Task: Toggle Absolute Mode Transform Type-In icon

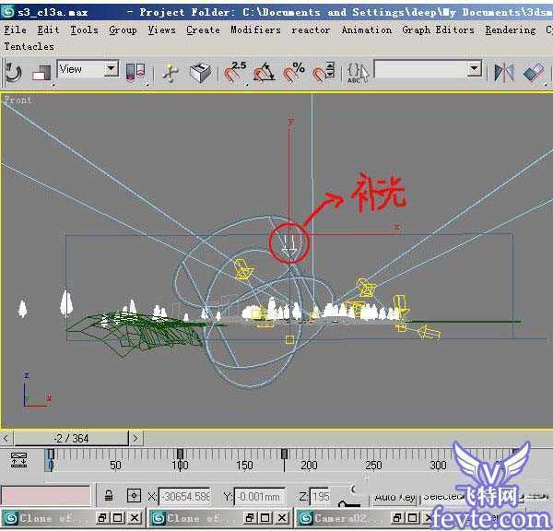Action: (x=134, y=496)
